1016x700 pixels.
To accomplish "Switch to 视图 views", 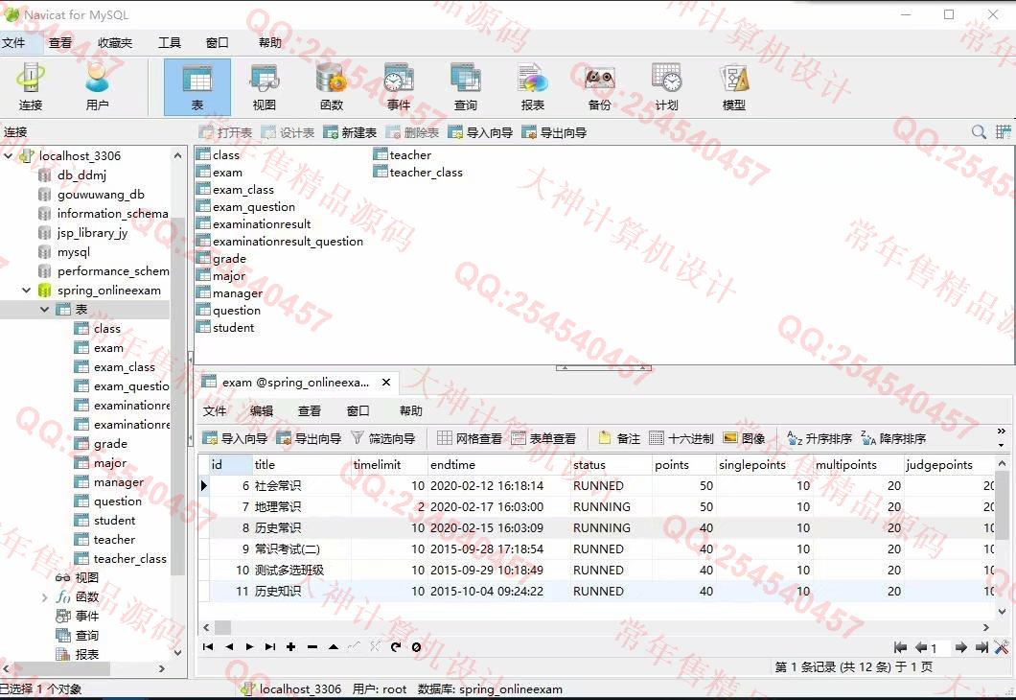I will 265,87.
